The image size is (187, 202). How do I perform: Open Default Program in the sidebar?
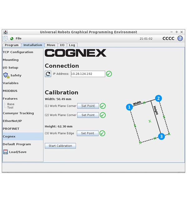(x=17, y=144)
